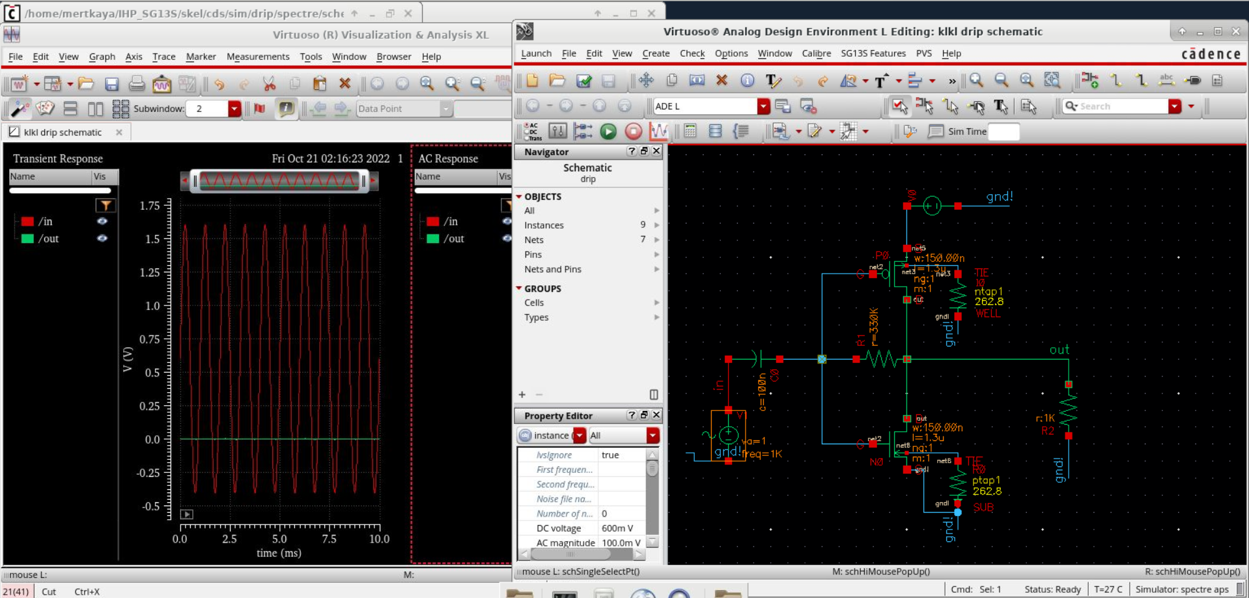Screen dimensions: 1249x598
Task: Click the red Stop simulation button
Action: [x=633, y=132]
